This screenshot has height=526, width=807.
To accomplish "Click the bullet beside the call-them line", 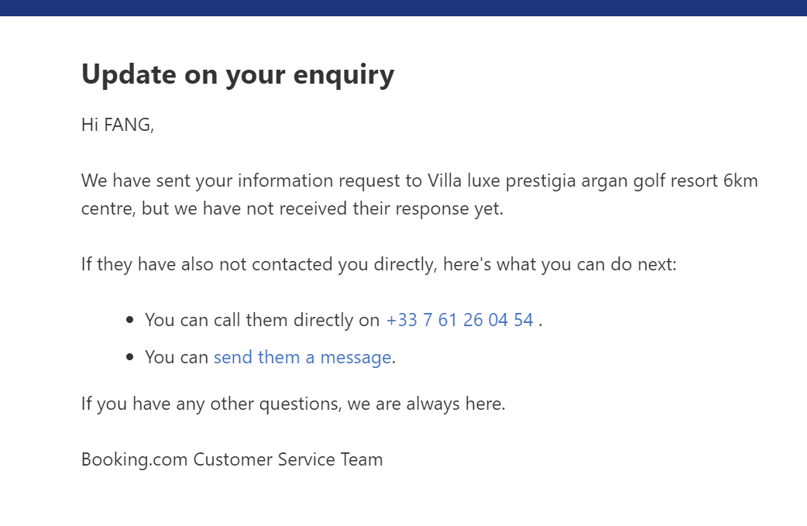I will (x=129, y=320).
